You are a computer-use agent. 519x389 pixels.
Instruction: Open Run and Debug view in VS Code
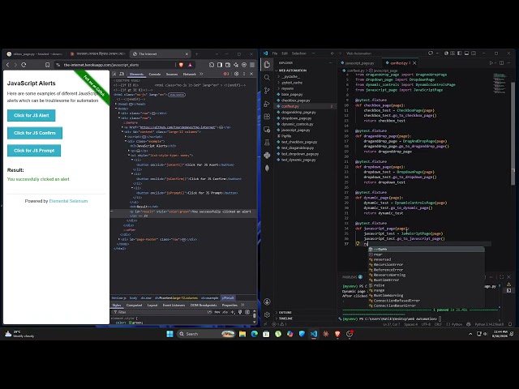tap(267, 104)
